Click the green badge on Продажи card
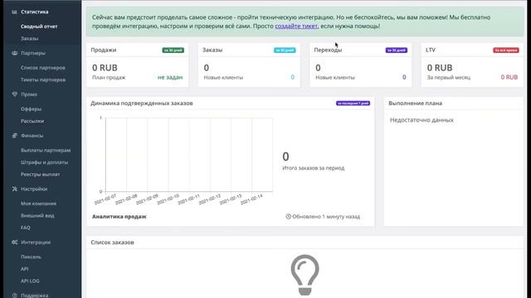Screen dimensions: 531x298 coord(173,50)
